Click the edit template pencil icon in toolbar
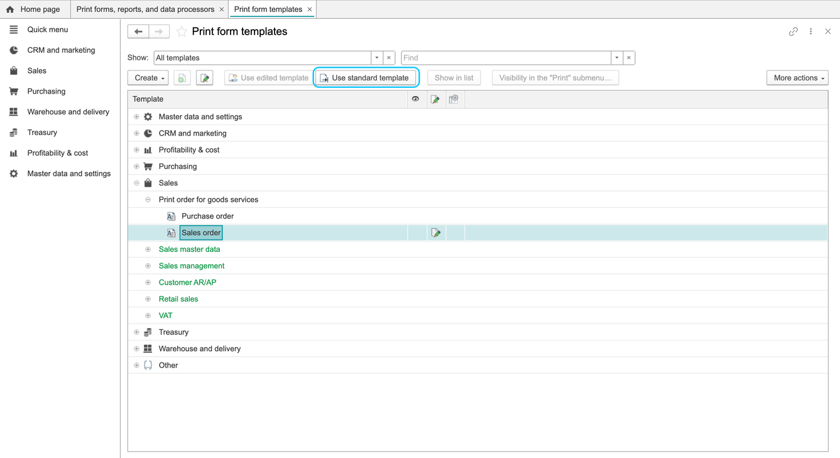 pyautogui.click(x=205, y=78)
